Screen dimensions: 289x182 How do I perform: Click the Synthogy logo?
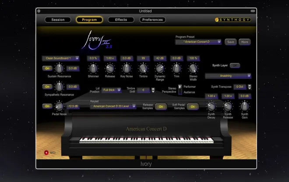click(233, 20)
